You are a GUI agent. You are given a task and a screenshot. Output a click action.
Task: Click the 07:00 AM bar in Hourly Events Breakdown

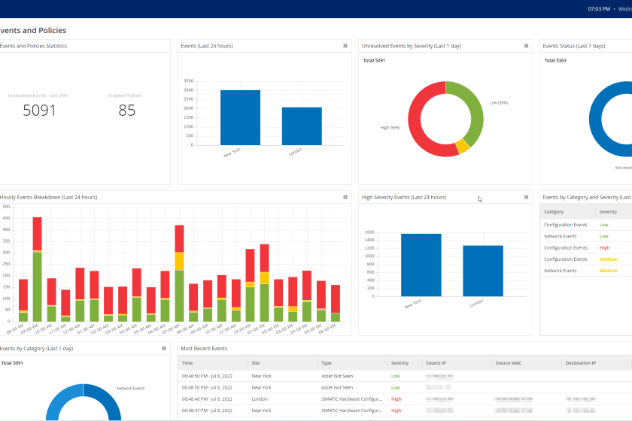[x=179, y=273]
